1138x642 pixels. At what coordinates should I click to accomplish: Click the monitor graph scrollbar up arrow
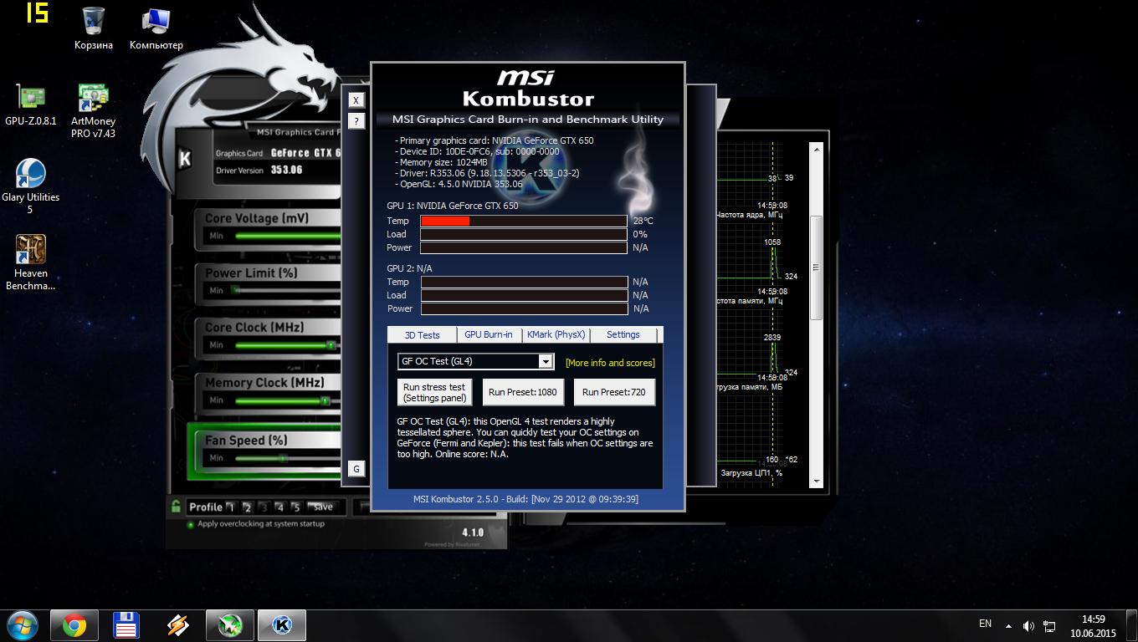click(816, 150)
